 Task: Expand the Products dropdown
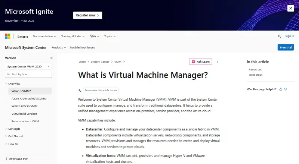point(59,48)
